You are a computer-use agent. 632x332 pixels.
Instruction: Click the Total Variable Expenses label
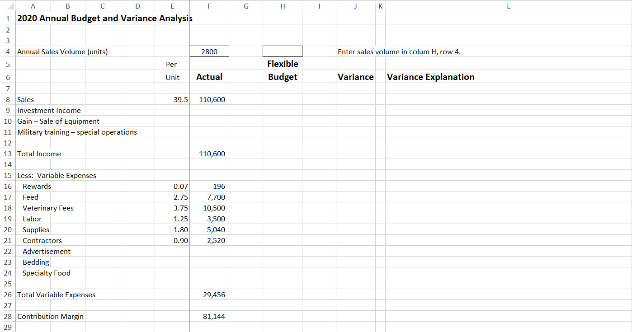point(56,295)
